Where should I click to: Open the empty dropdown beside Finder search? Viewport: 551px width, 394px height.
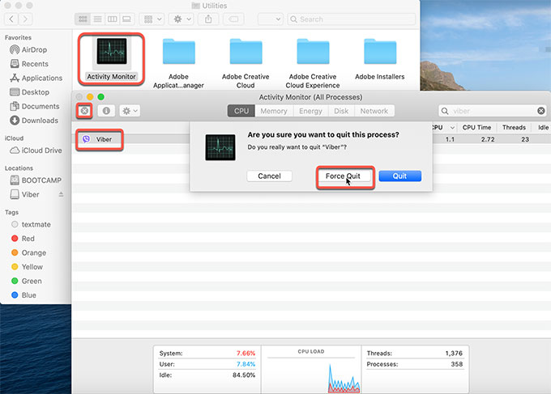[x=271, y=19]
